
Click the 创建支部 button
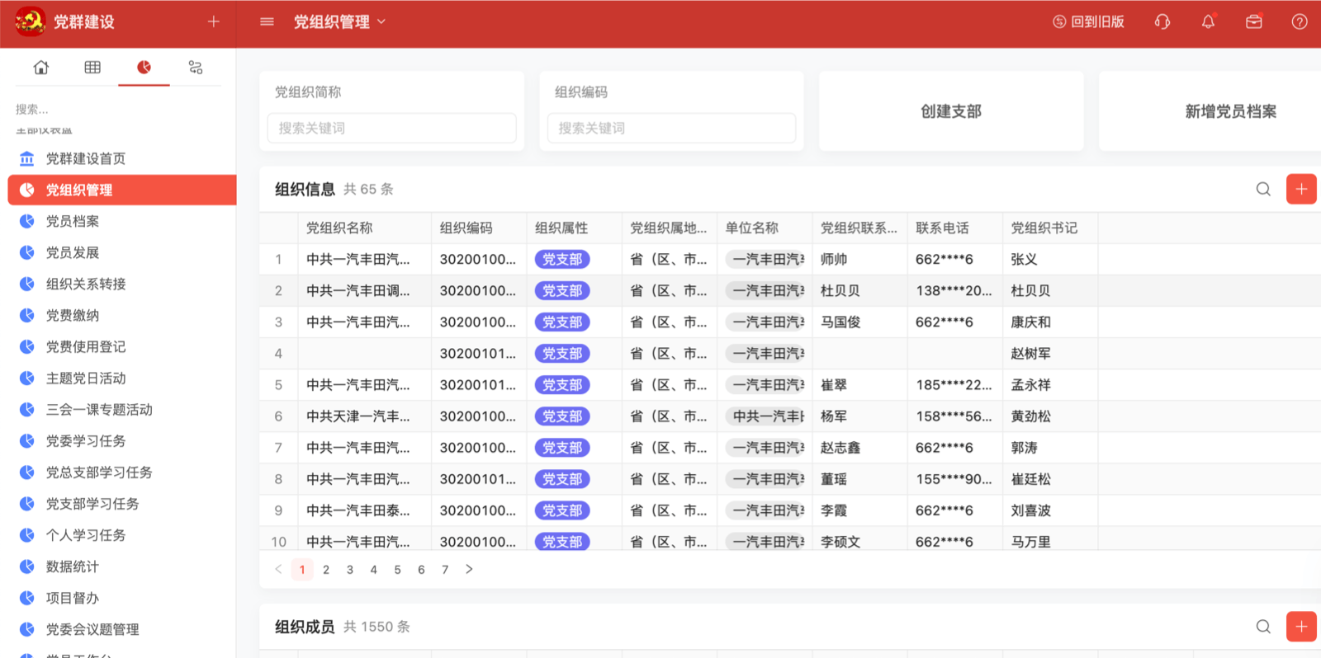tap(951, 111)
